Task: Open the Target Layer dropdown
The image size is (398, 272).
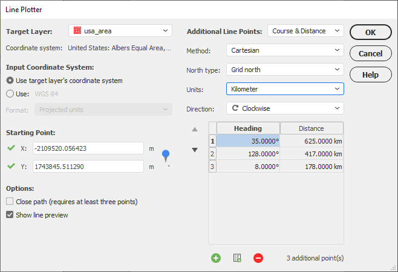Action: [120, 31]
